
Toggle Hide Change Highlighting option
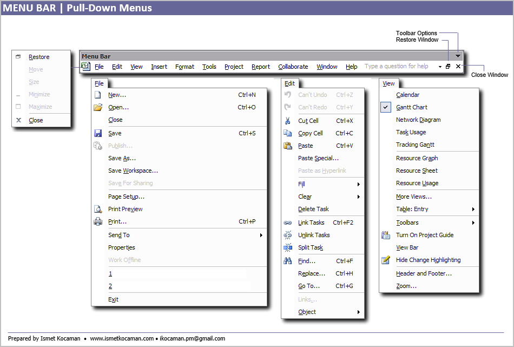(x=428, y=260)
